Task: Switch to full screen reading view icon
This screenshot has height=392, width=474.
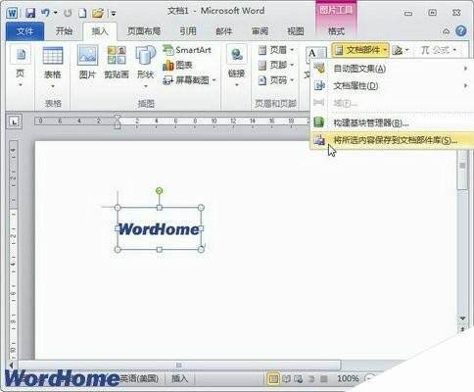Action: tap(287, 379)
